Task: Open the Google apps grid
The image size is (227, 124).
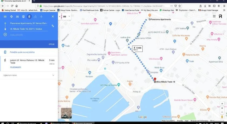Action: (213, 16)
